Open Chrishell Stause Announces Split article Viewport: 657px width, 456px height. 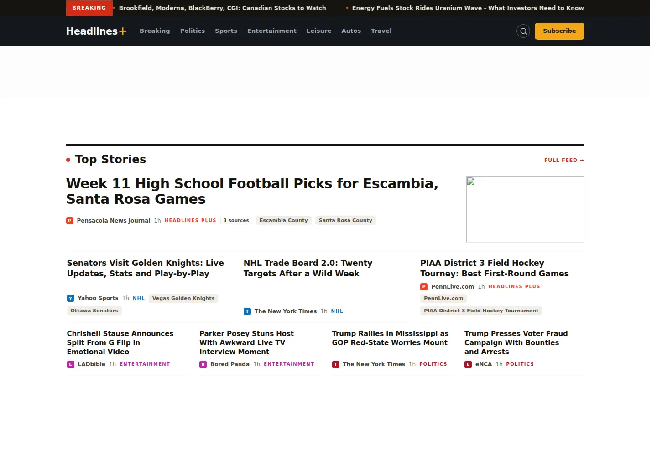[x=120, y=343]
